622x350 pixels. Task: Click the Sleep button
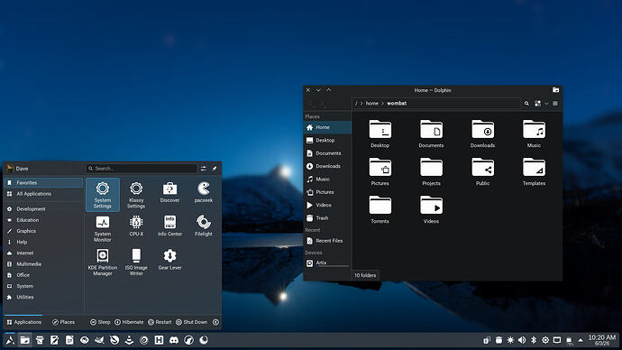[100, 322]
